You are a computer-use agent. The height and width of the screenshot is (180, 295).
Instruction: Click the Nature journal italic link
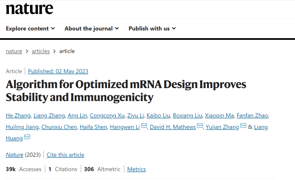click(14, 155)
